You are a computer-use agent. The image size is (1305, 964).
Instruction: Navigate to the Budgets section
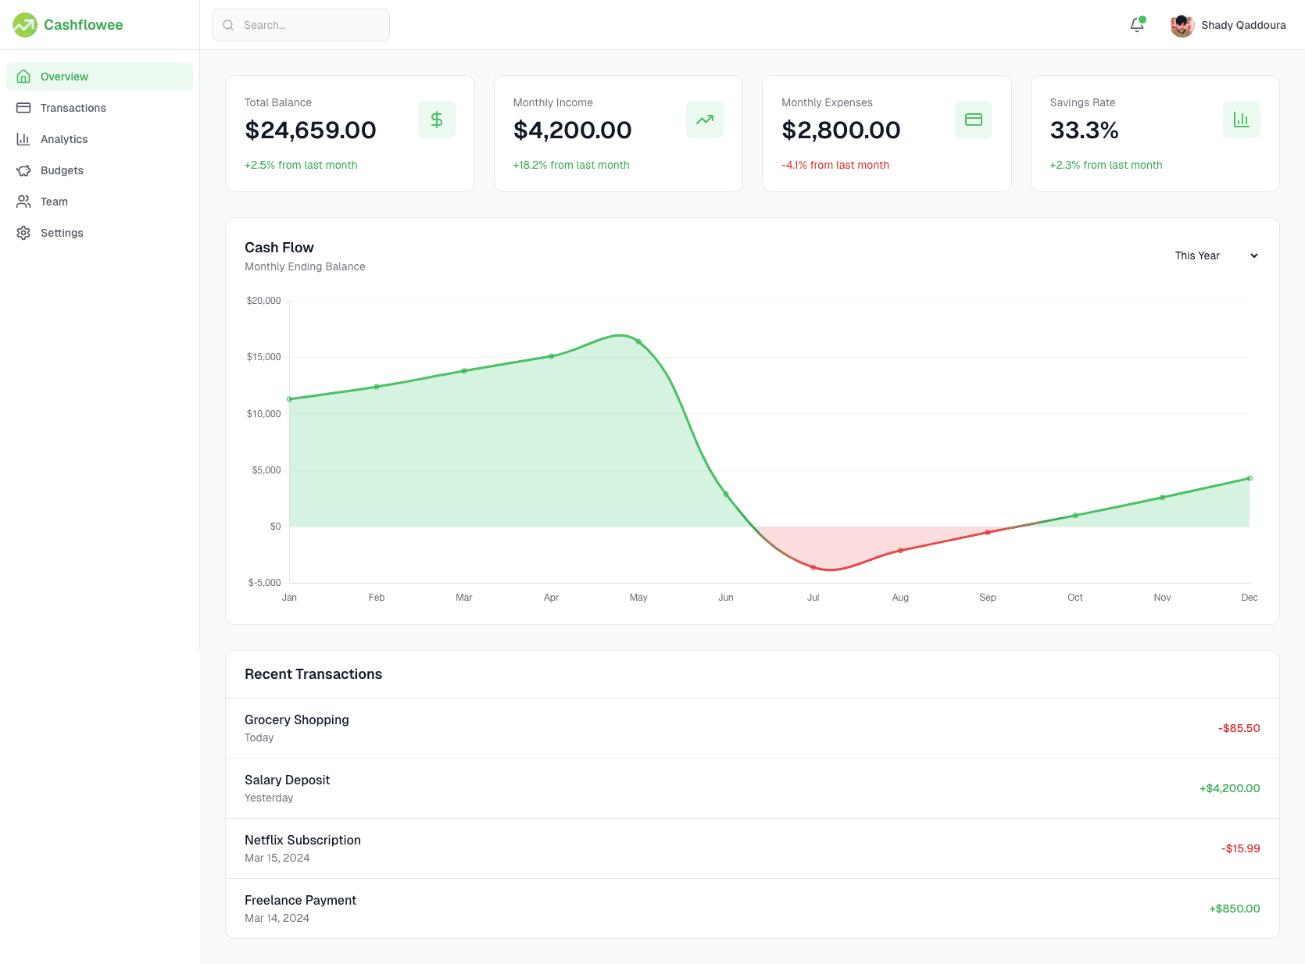coord(61,170)
